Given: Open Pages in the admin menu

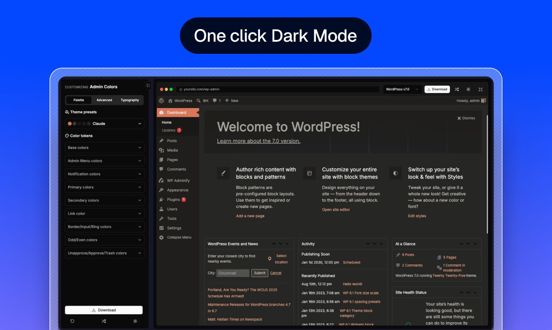Looking at the screenshot, I should 178,160.
